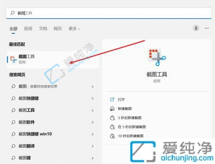
Task: Click timer icon beside 在 5 秒后新建截图
Action: (112, 127)
